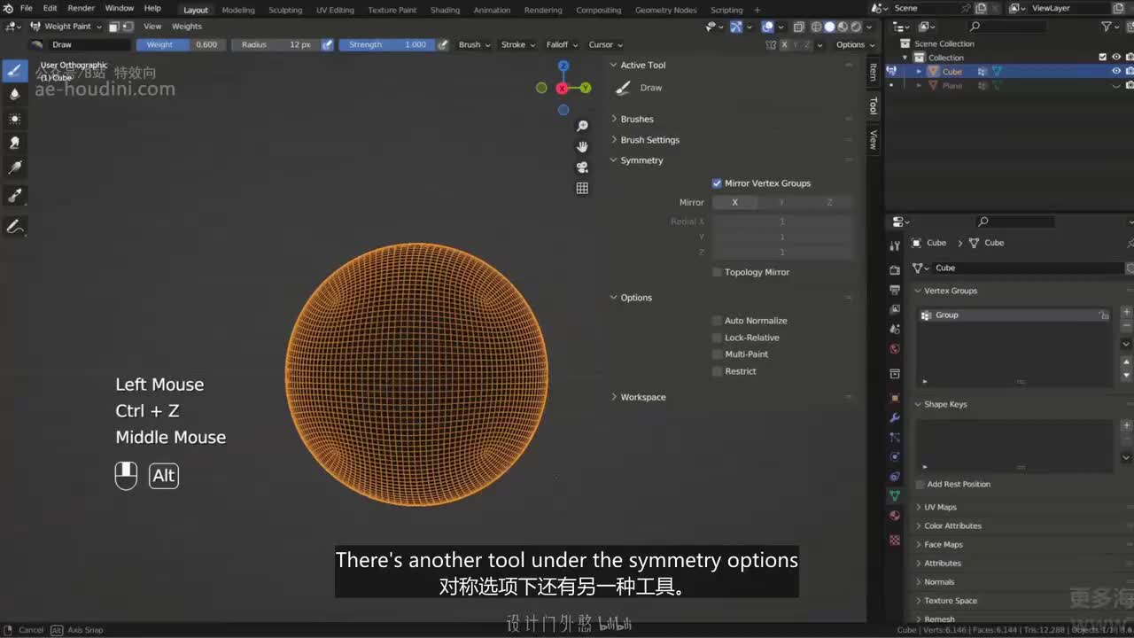Viewport: 1134px width, 638px height.
Task: Open the Falloff dropdown in header
Action: 562,44
